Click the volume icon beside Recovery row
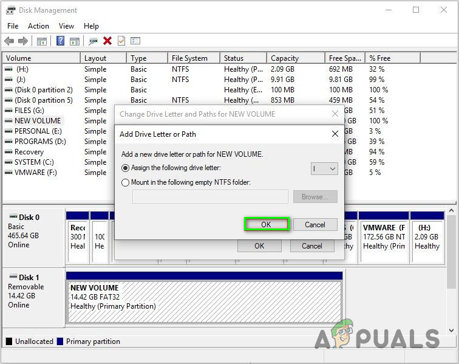Viewport: 459px width, 364px height. point(8,152)
